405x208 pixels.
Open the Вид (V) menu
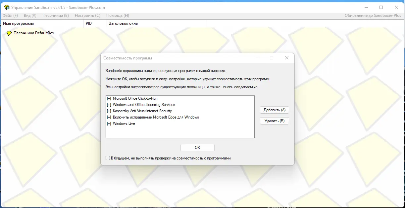click(x=30, y=16)
